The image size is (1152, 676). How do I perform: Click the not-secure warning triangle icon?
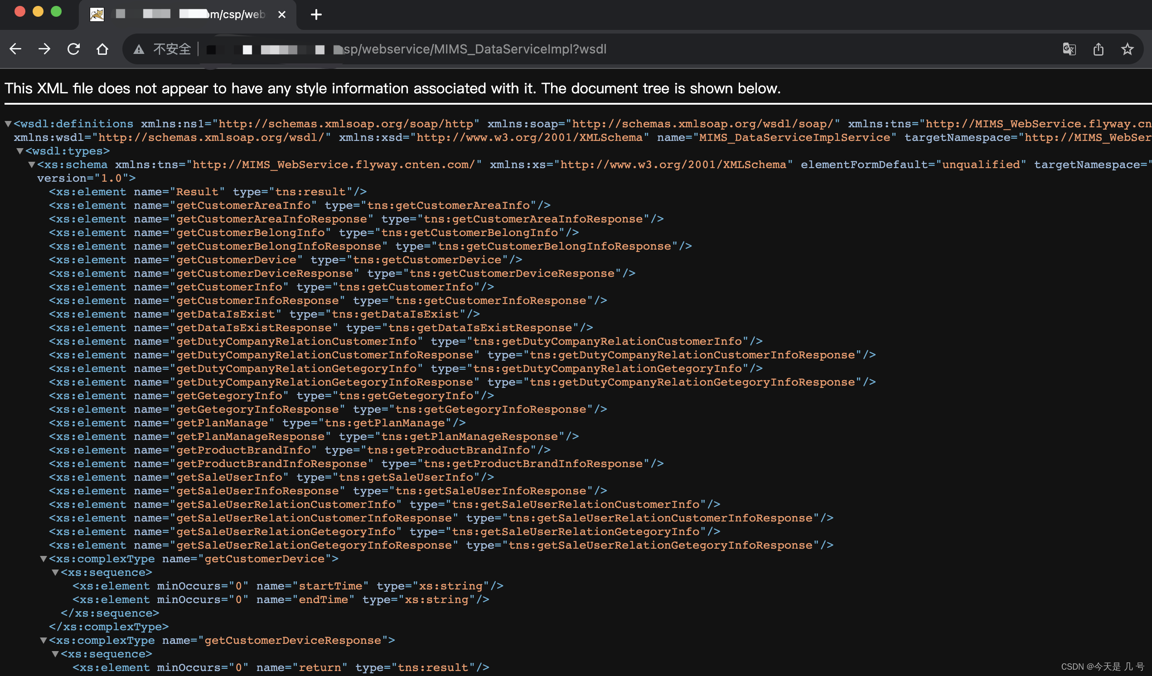click(x=139, y=49)
